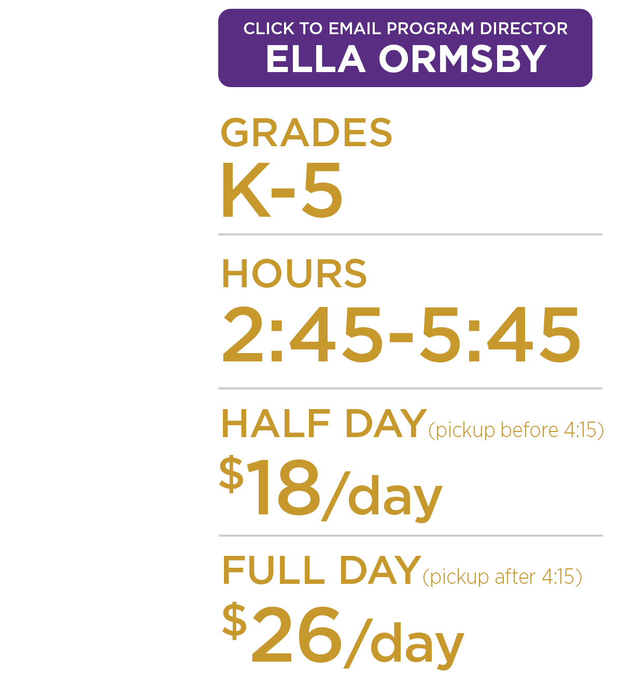
Task: Click the divider line below $18/day
Action: click(x=411, y=536)
